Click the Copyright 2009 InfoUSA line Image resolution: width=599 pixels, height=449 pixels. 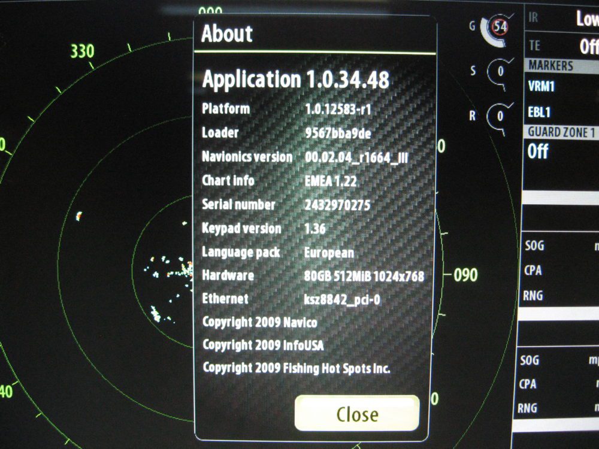click(x=263, y=345)
